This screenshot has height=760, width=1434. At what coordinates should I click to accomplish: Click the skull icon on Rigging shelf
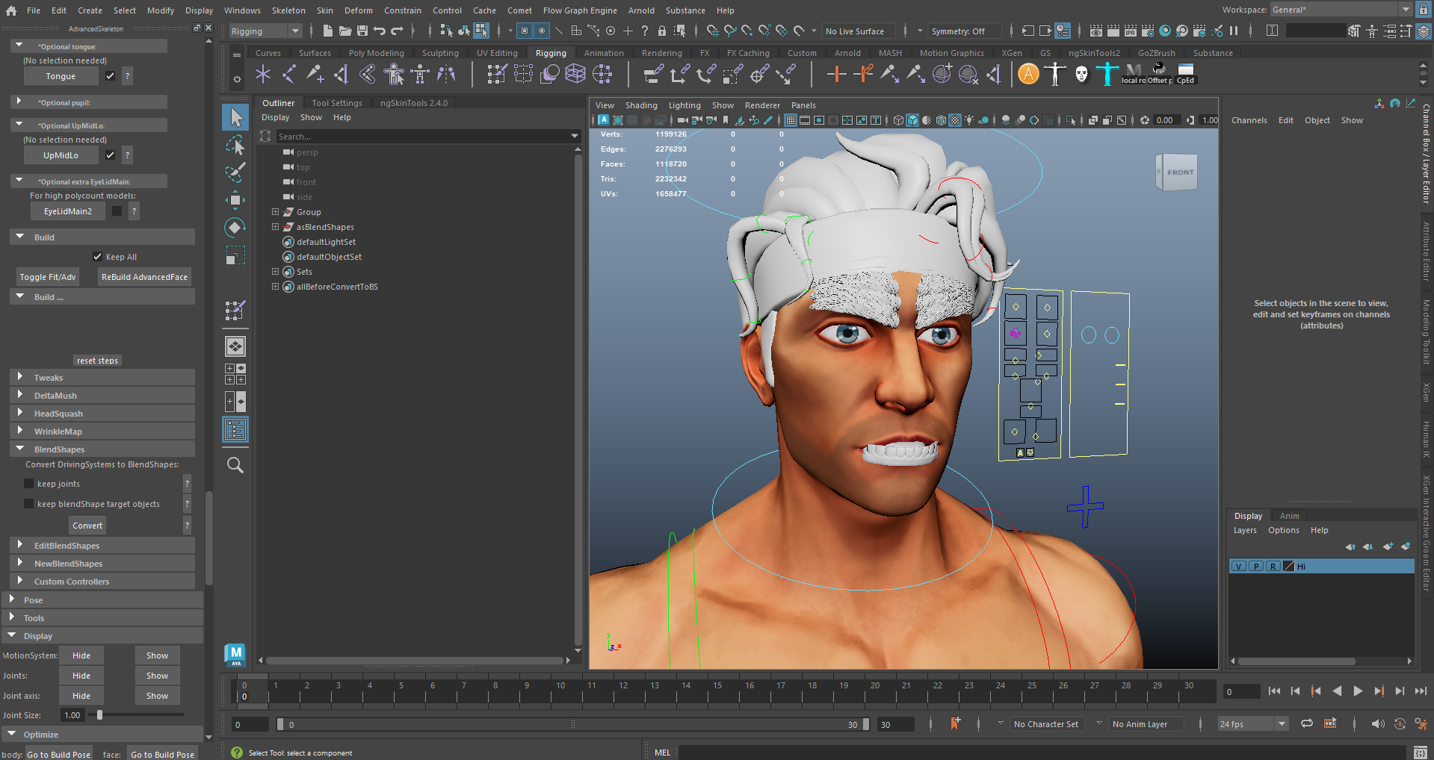pos(1081,74)
